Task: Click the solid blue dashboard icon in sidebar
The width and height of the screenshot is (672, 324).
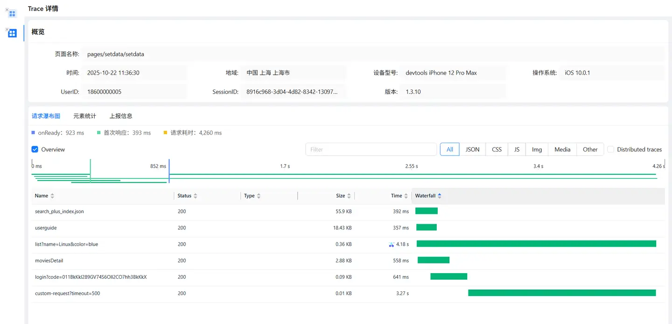Action: coord(13,33)
